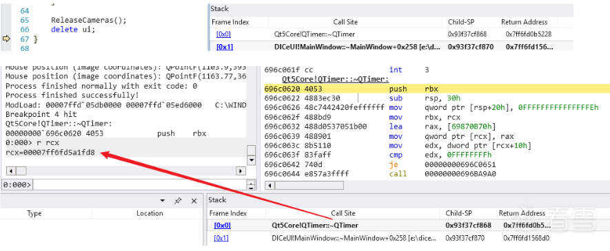Click the 'Process finished successfully!' output line
Screen dimensions: 610x251
(72, 96)
